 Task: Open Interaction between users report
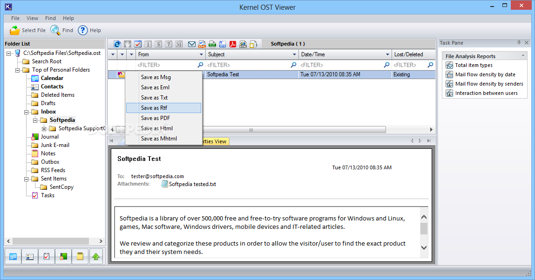tap(486, 93)
